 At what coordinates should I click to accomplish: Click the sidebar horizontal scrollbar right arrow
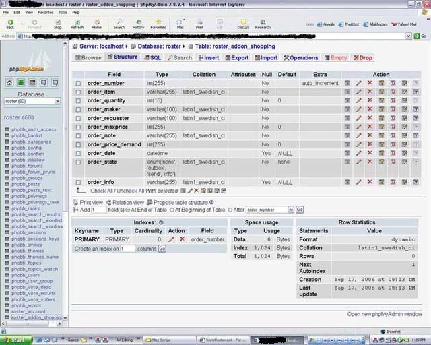click(x=59, y=324)
